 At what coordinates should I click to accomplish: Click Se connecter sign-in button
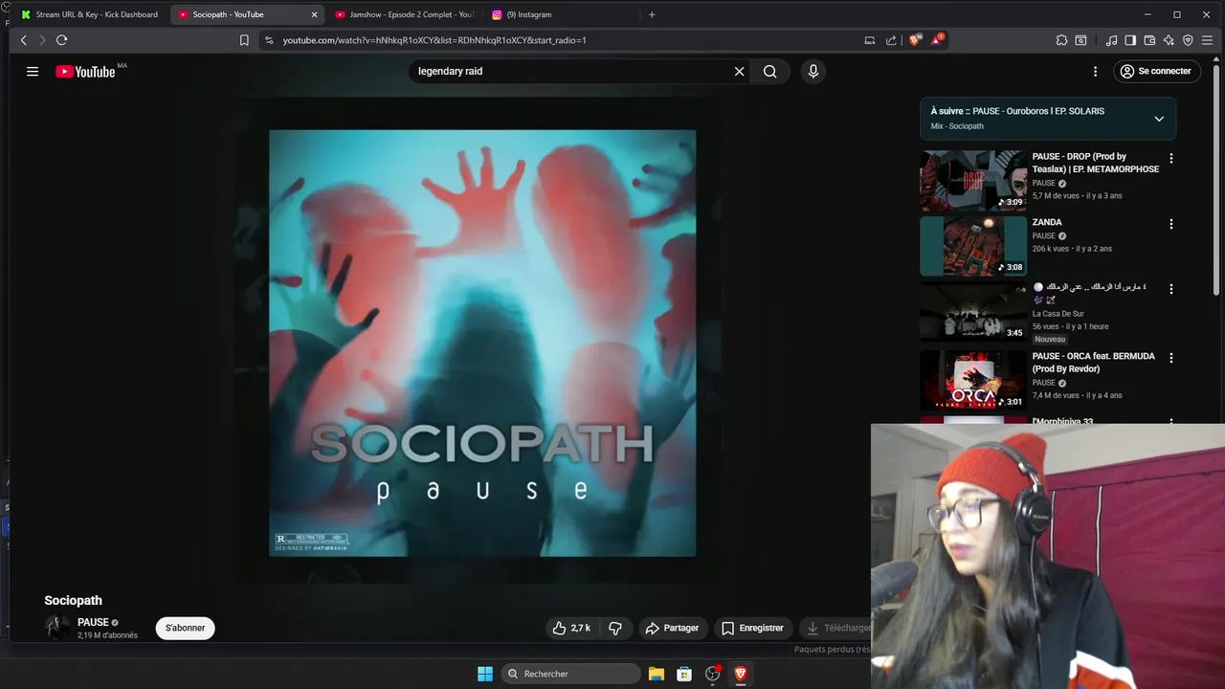(1156, 71)
